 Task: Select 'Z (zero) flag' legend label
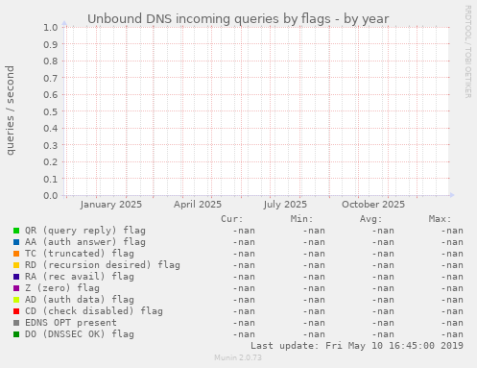62,288
